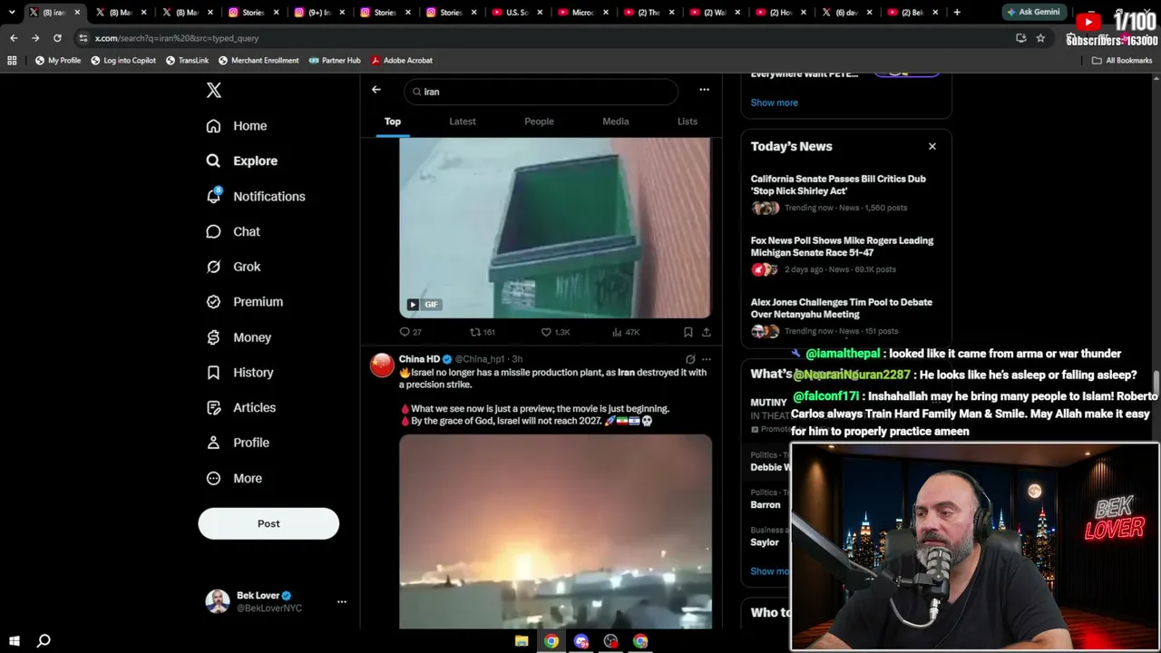Viewport: 1161px width, 653px height.
Task: Open the green dumpster GIF
Action: pyautogui.click(x=555, y=228)
